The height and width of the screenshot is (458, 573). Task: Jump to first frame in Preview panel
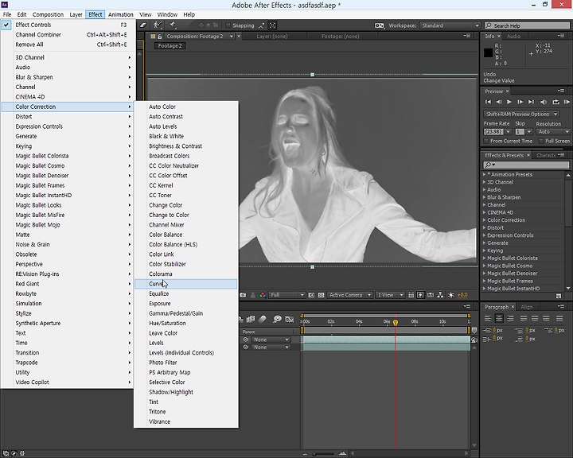pos(488,102)
